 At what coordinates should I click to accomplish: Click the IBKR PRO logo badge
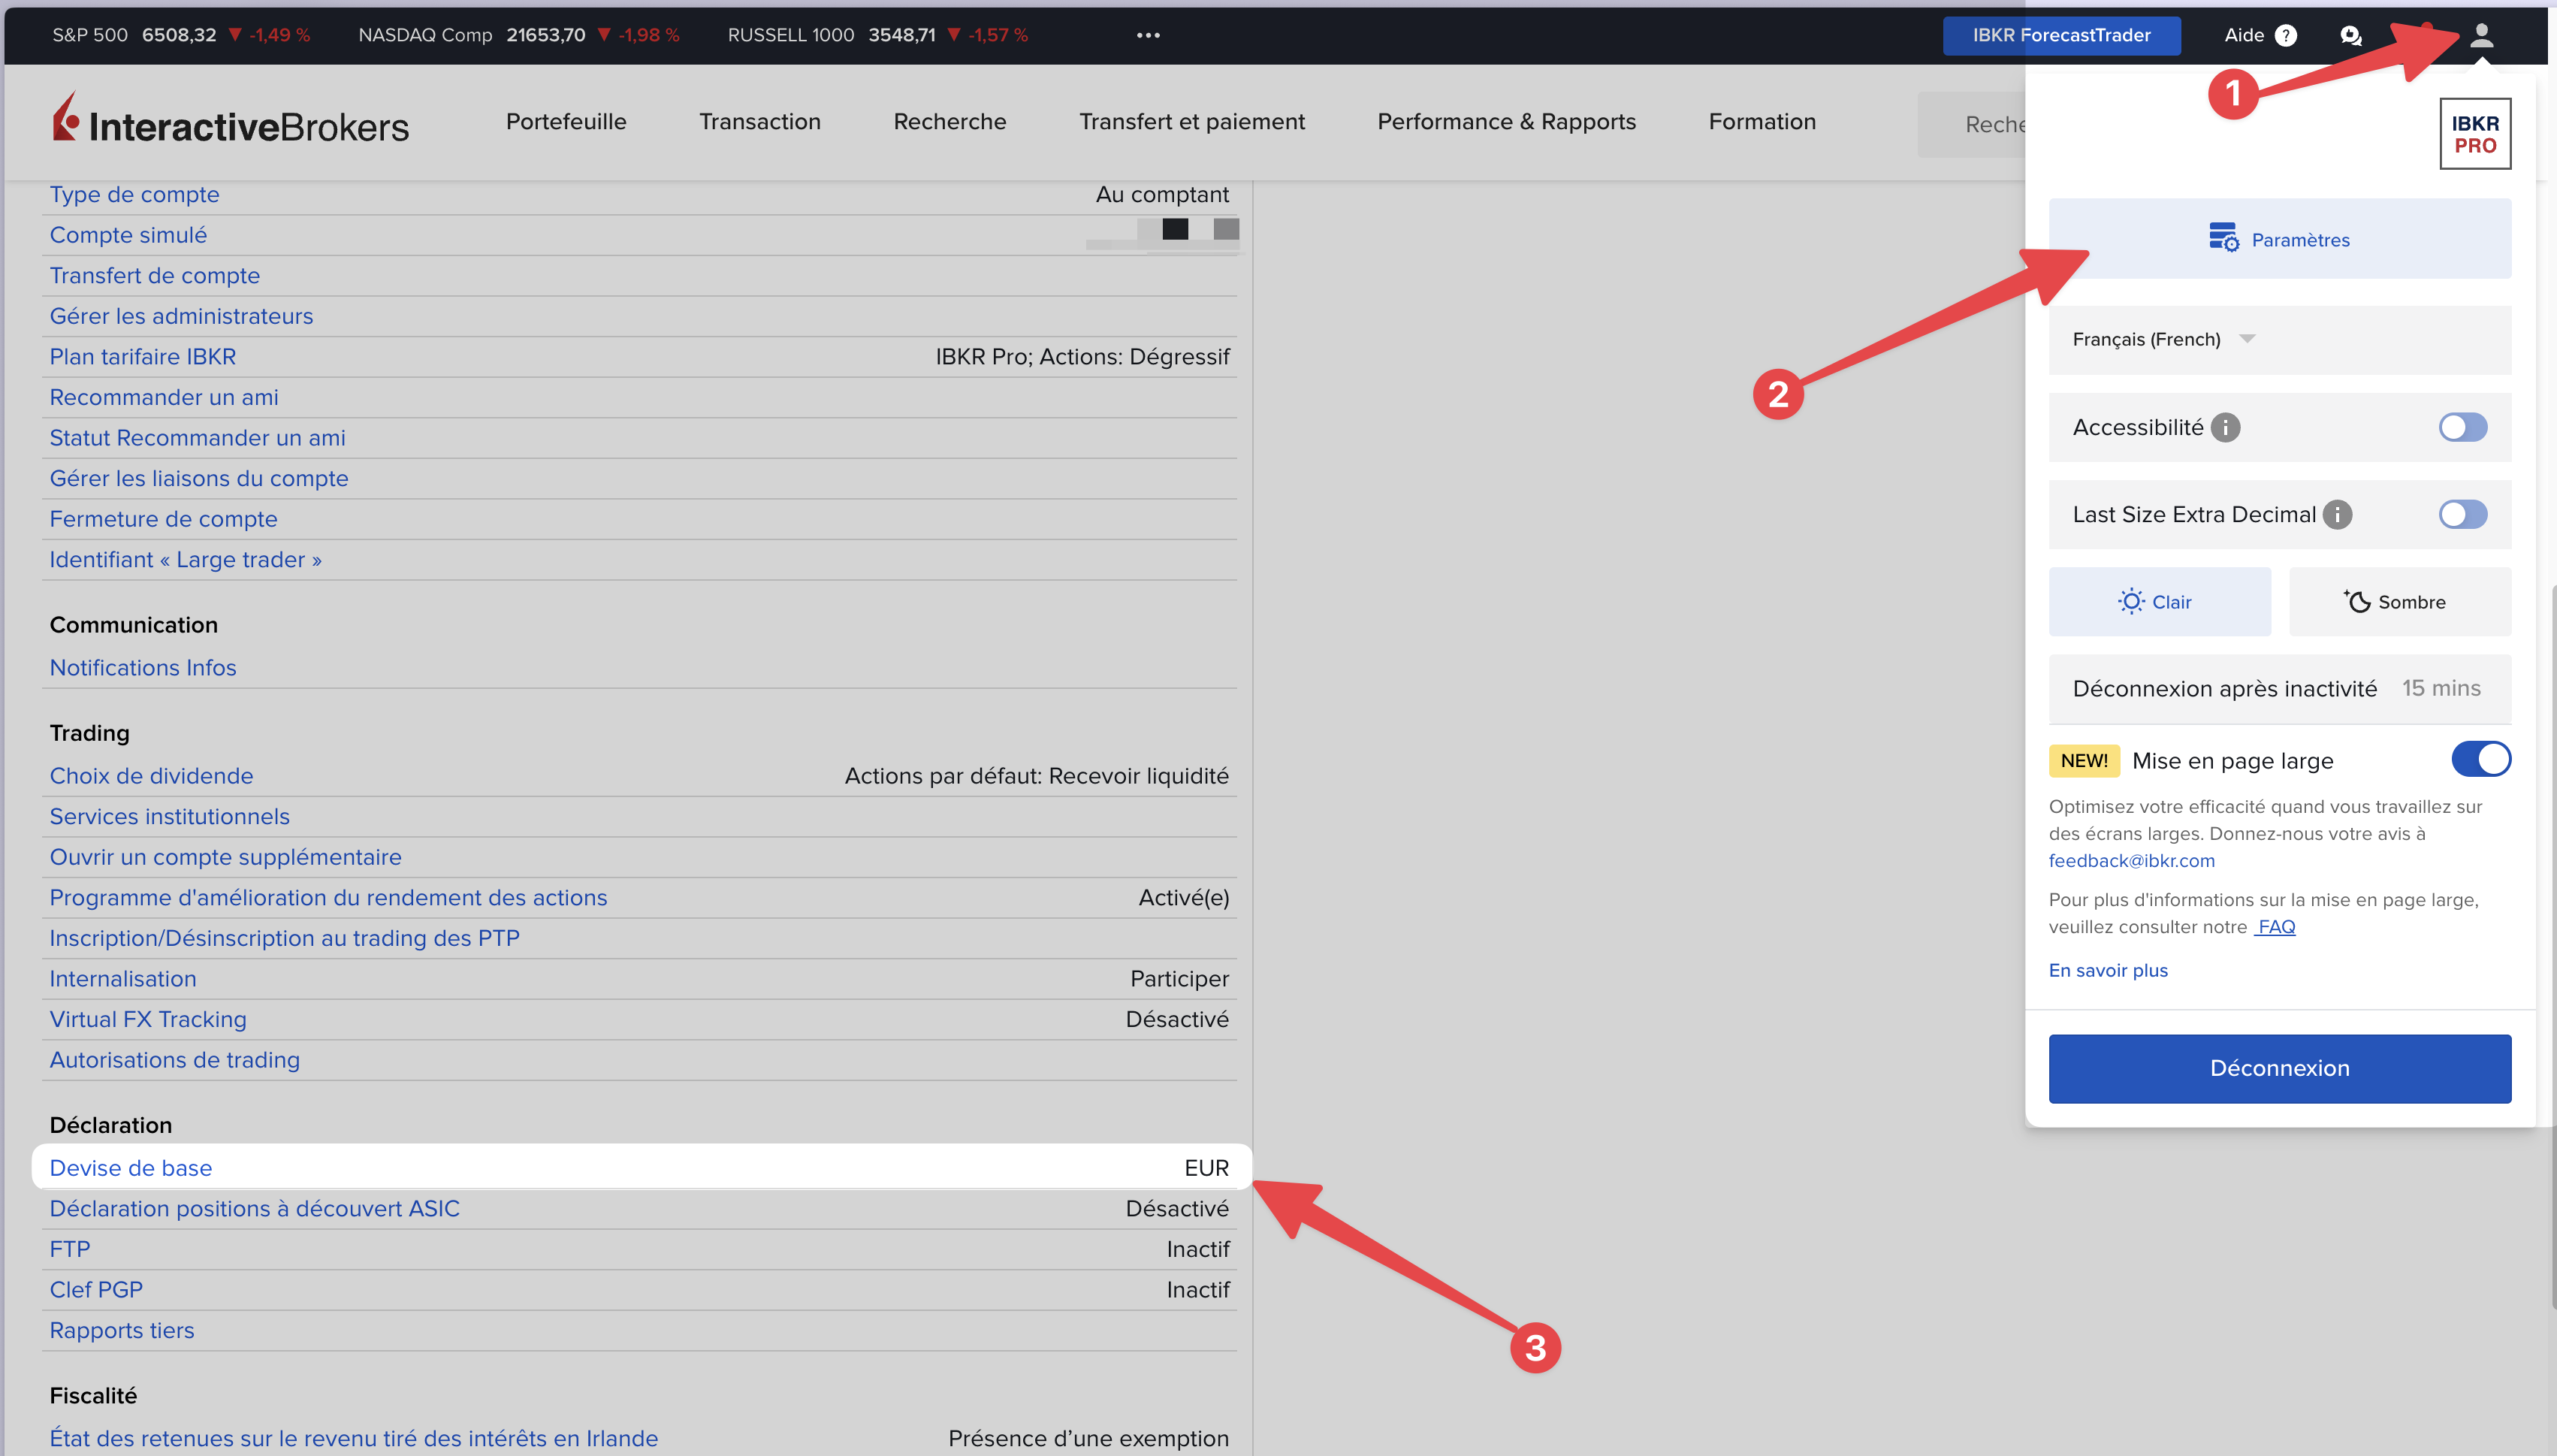[2474, 134]
